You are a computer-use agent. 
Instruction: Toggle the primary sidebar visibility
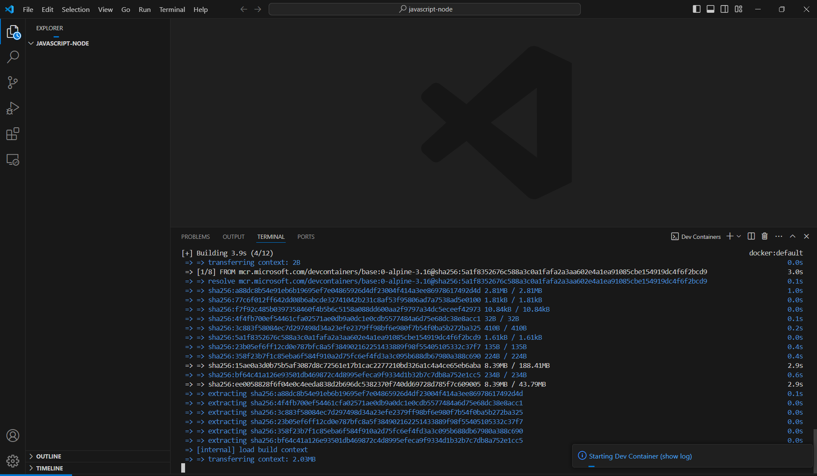[696, 9]
